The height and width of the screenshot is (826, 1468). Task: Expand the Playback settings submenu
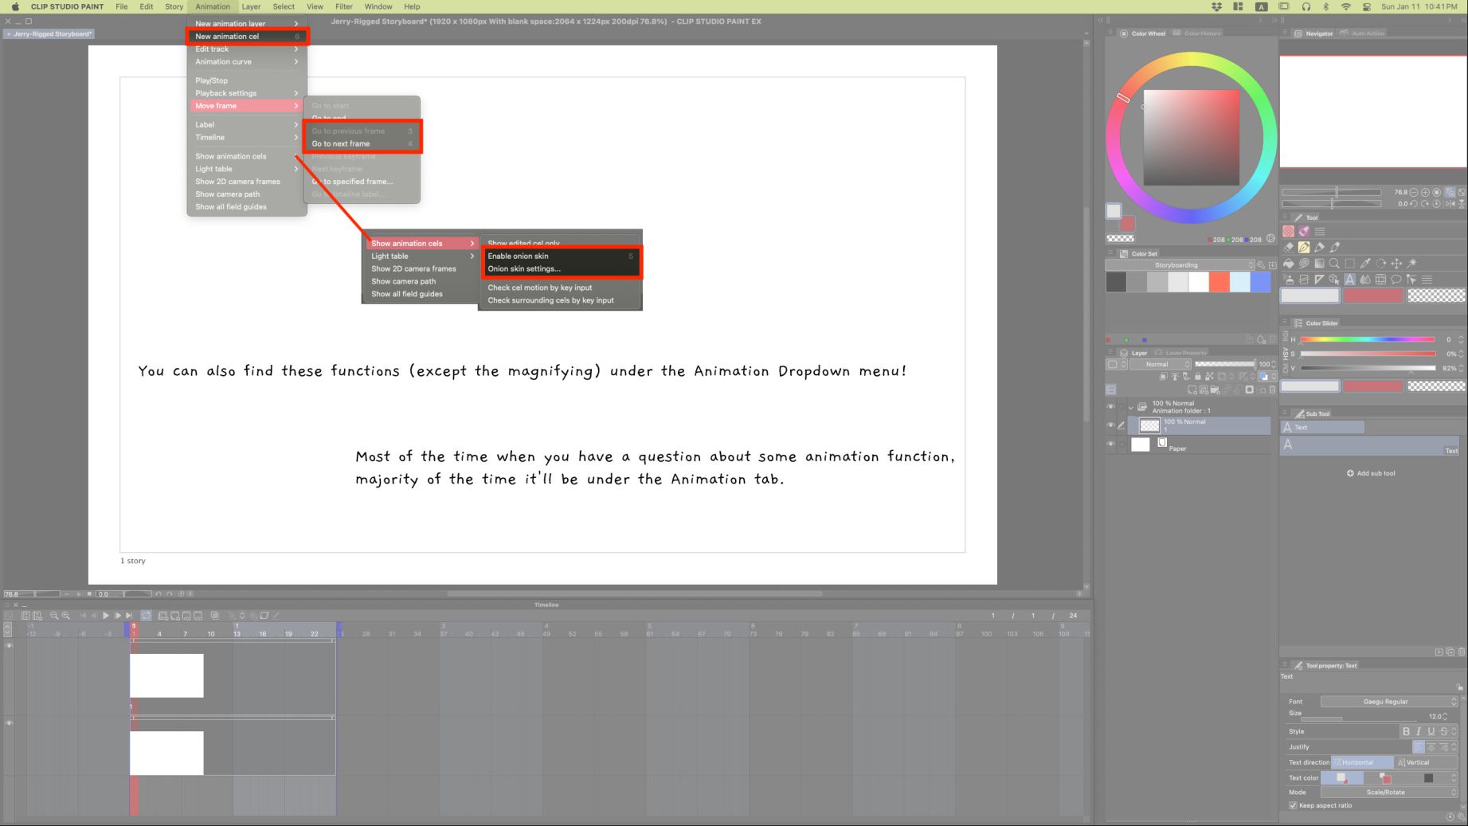point(246,93)
